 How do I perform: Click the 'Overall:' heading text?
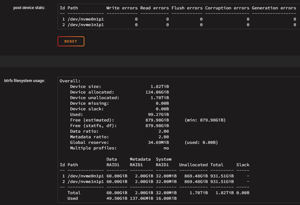click(70, 81)
